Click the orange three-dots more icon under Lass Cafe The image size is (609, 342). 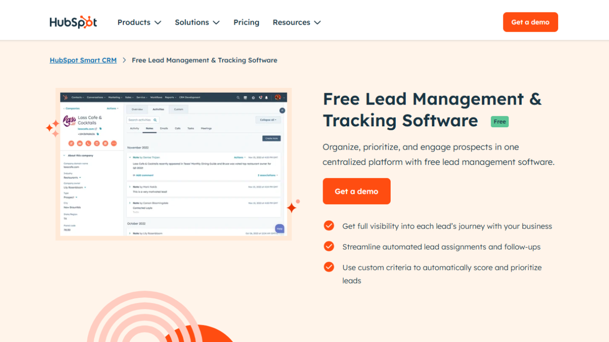[114, 143]
